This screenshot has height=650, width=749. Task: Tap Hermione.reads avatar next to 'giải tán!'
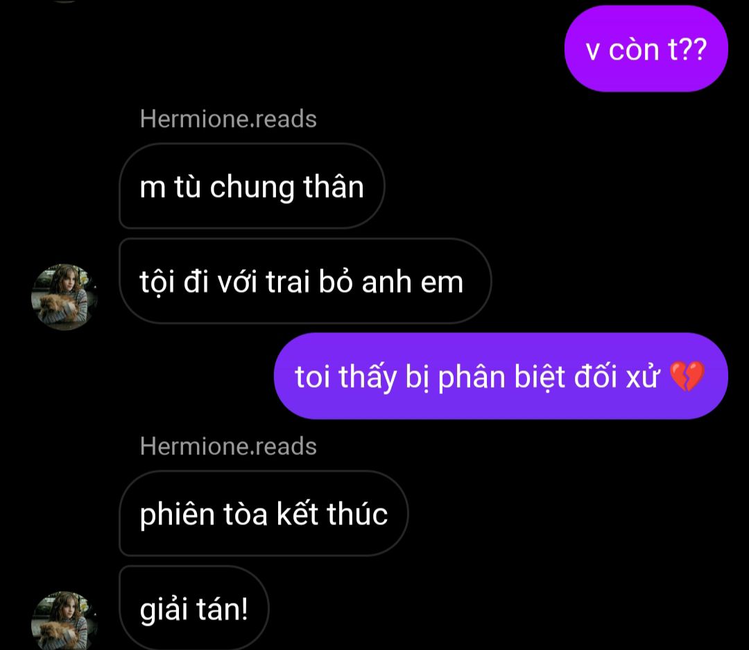tap(64, 620)
